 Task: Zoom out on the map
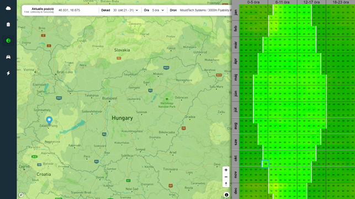(x=226, y=177)
